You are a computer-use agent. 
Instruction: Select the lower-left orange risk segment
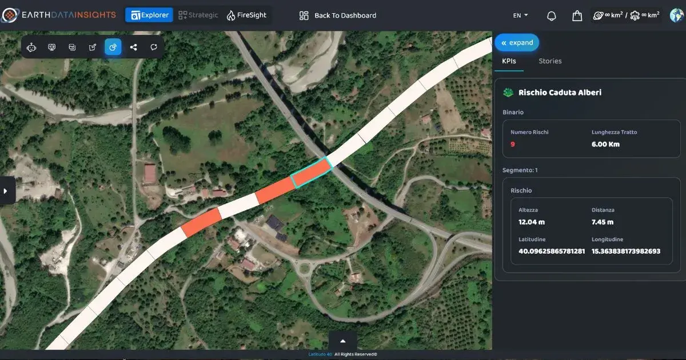pyautogui.click(x=201, y=223)
